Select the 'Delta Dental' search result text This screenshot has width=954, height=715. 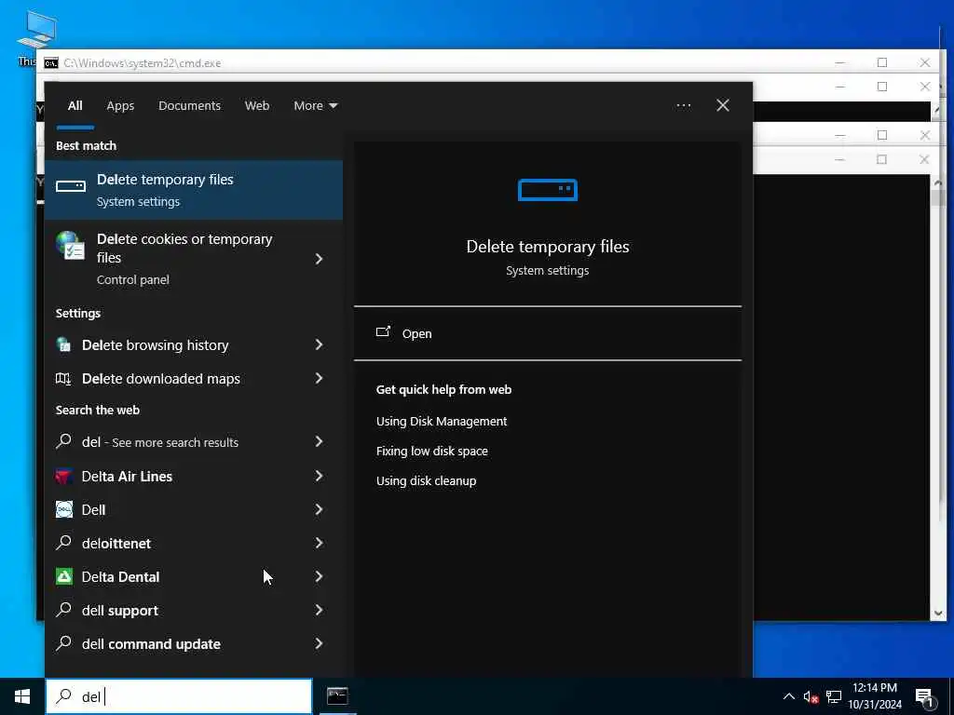pos(120,577)
